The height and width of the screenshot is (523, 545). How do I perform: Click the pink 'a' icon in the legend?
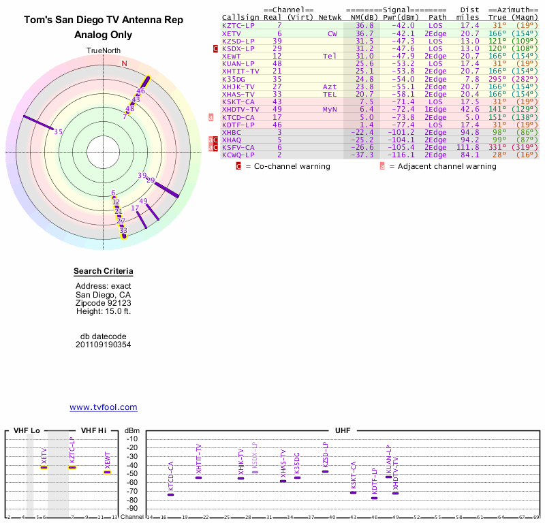382,165
